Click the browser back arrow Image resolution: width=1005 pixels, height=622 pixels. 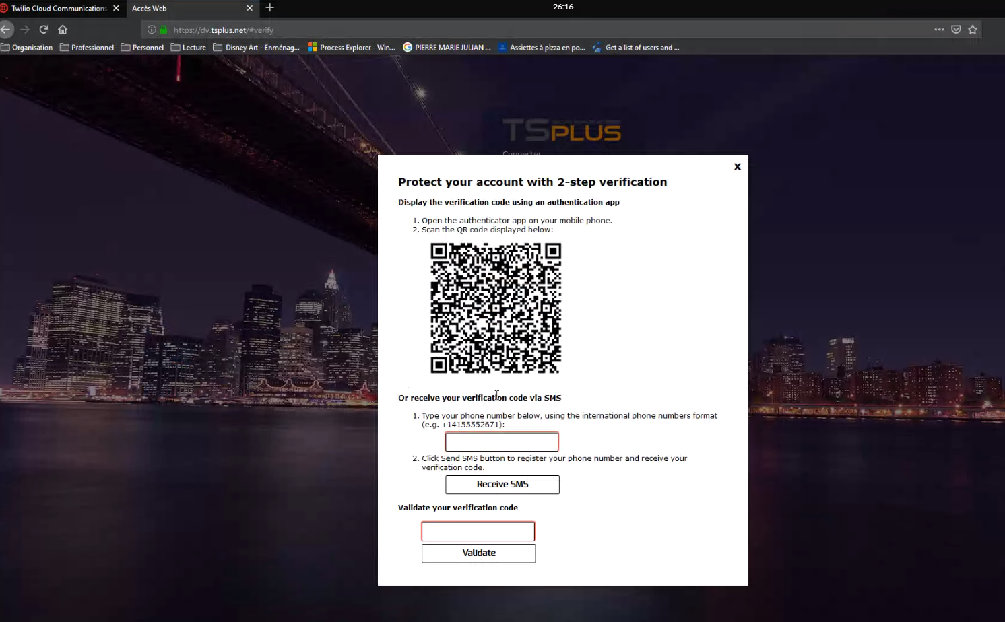[6, 30]
